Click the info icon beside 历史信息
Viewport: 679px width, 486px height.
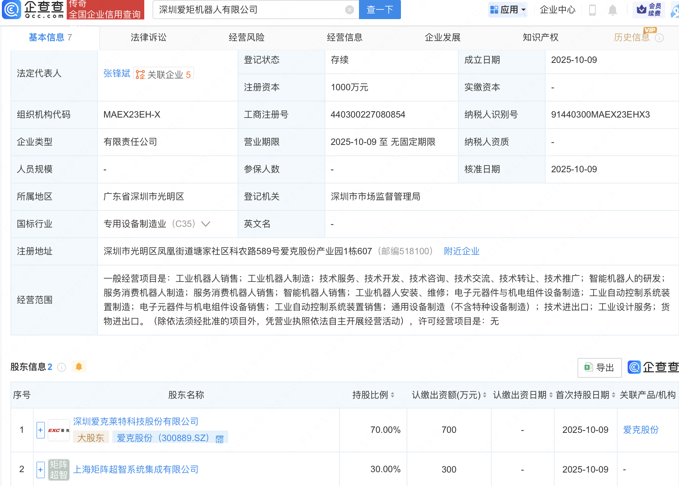point(660,38)
